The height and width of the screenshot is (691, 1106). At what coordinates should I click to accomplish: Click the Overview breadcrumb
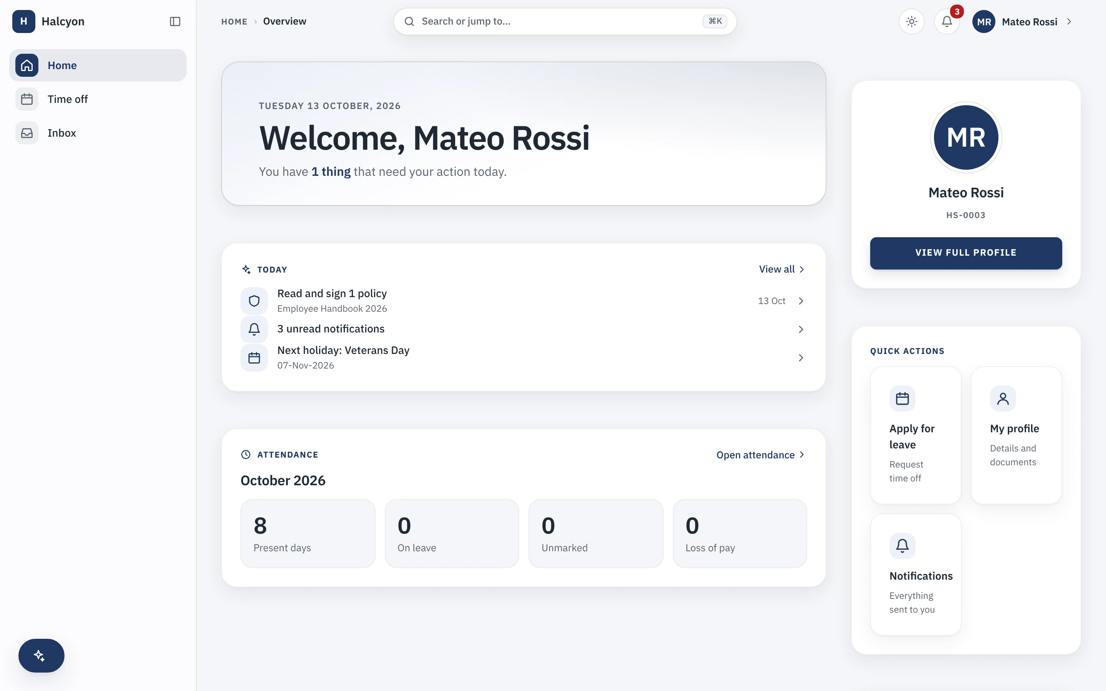[285, 21]
